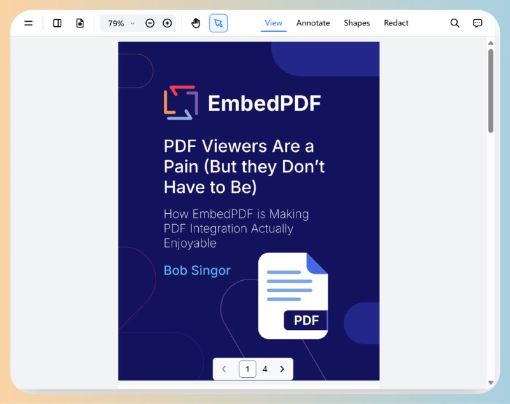This screenshot has height=404, width=510.
Task: Open search with the magnifier icon
Action: [455, 23]
